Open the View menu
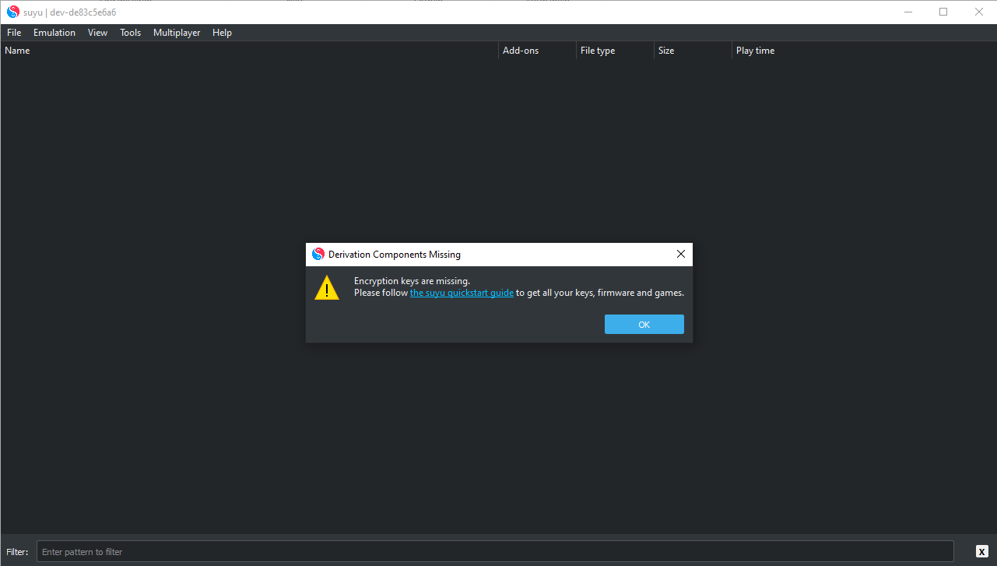 [98, 33]
